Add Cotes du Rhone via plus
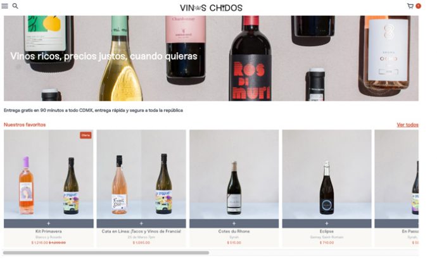The width and height of the screenshot is (437, 262). [x=234, y=223]
